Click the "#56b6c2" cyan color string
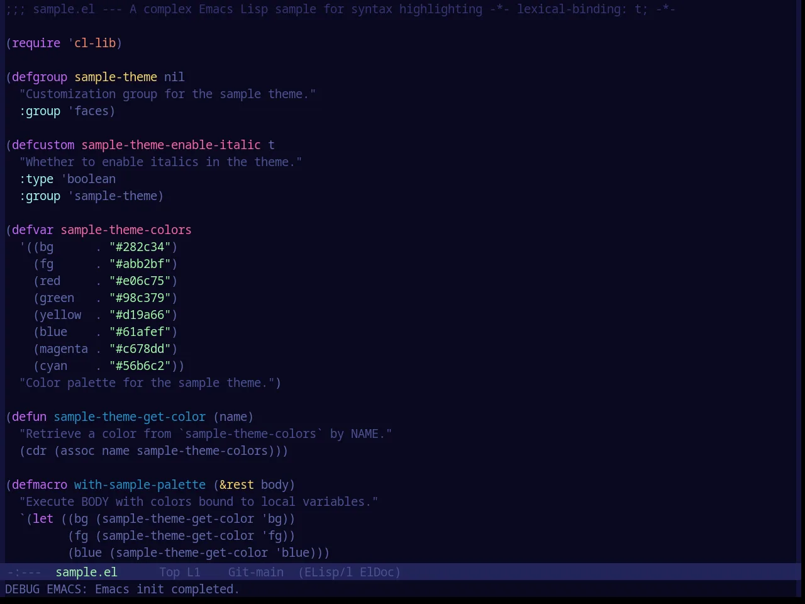Viewport: 805px width, 604px height. point(140,366)
